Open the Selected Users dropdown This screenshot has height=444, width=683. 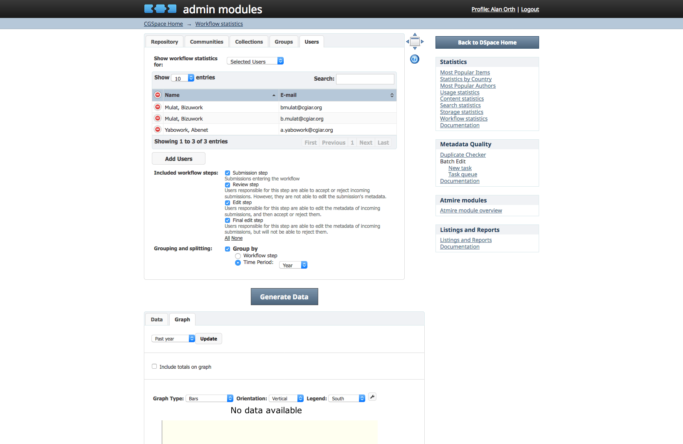click(255, 61)
